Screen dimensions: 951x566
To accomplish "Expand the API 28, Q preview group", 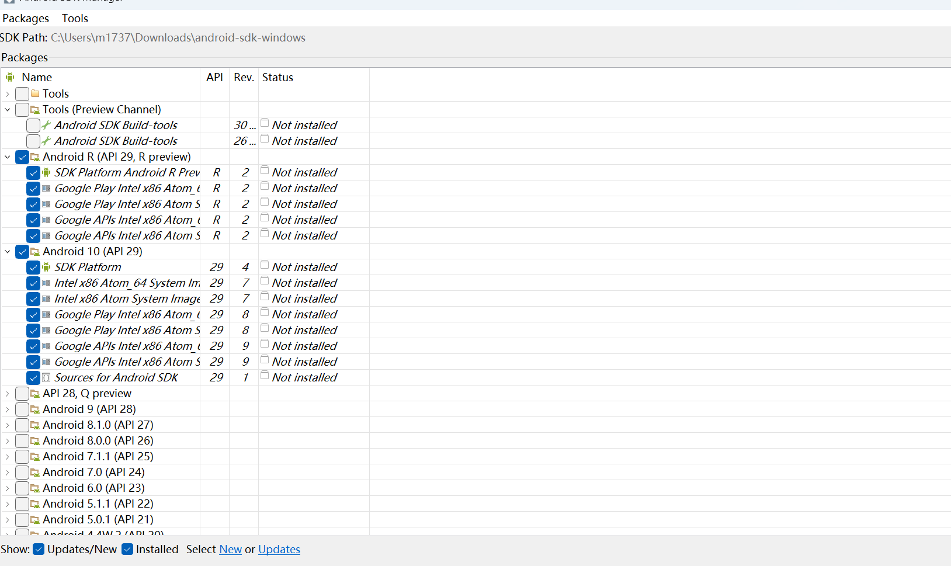I will [x=7, y=393].
